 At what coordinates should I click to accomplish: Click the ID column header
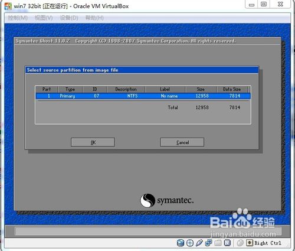95,89
